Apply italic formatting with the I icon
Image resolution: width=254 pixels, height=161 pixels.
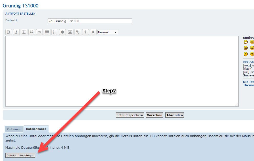click(16, 32)
